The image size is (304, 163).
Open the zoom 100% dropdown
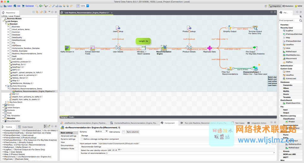(x=88, y=6)
